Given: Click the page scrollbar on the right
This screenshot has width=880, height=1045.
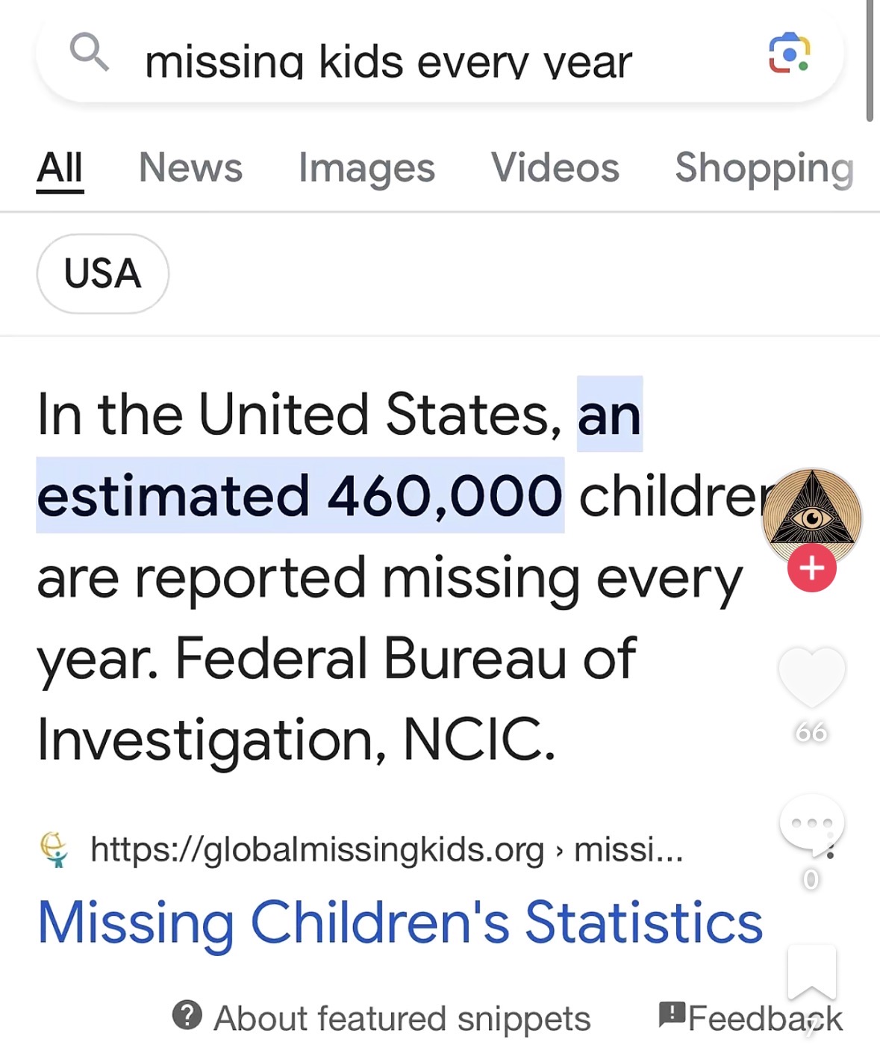Looking at the screenshot, I should point(869,60).
